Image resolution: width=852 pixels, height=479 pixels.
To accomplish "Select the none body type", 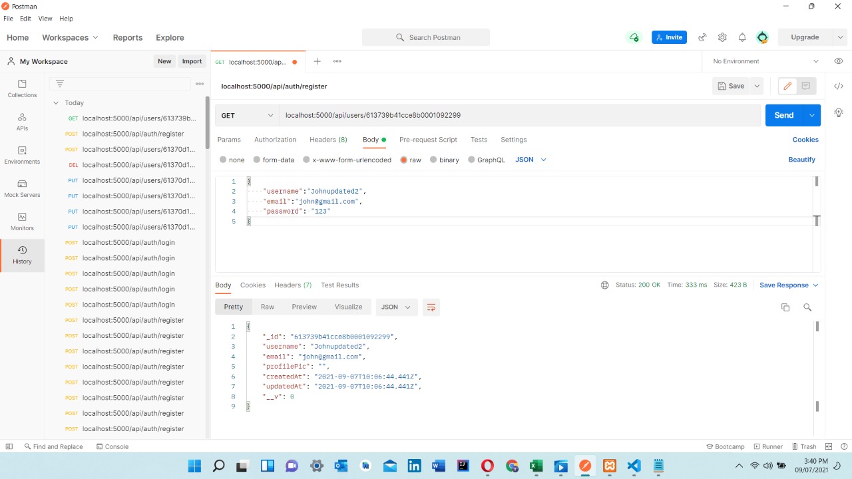I will 232,160.
